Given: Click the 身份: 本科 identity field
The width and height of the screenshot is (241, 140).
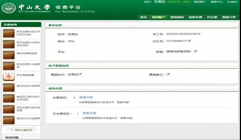Looking at the screenshot, I should pos(66,42).
